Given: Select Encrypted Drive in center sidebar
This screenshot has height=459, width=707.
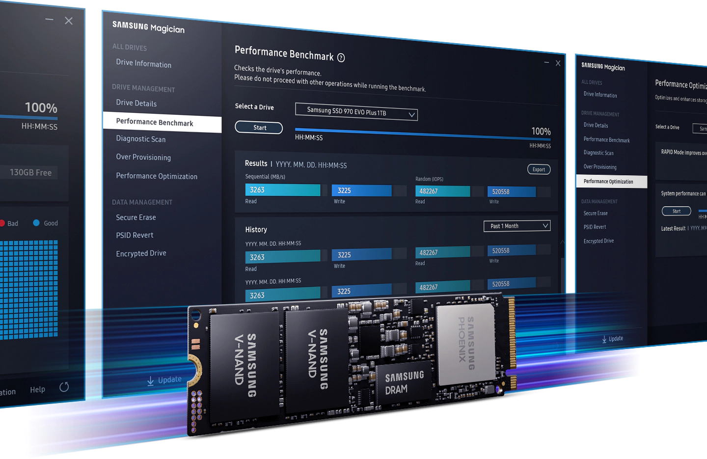Looking at the screenshot, I should tap(141, 253).
